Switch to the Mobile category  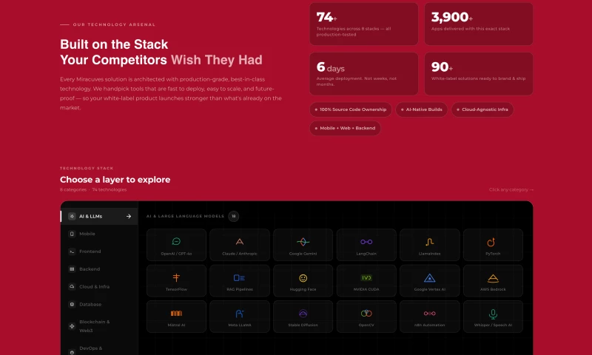(99, 234)
